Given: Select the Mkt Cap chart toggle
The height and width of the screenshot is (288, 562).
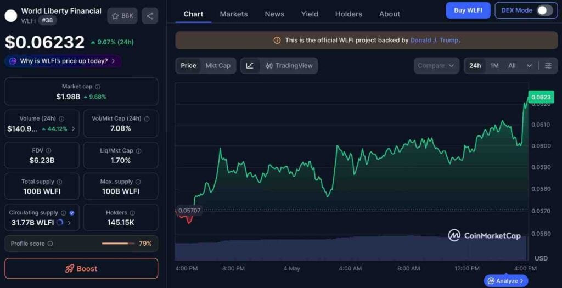Looking at the screenshot, I should pyautogui.click(x=218, y=65).
